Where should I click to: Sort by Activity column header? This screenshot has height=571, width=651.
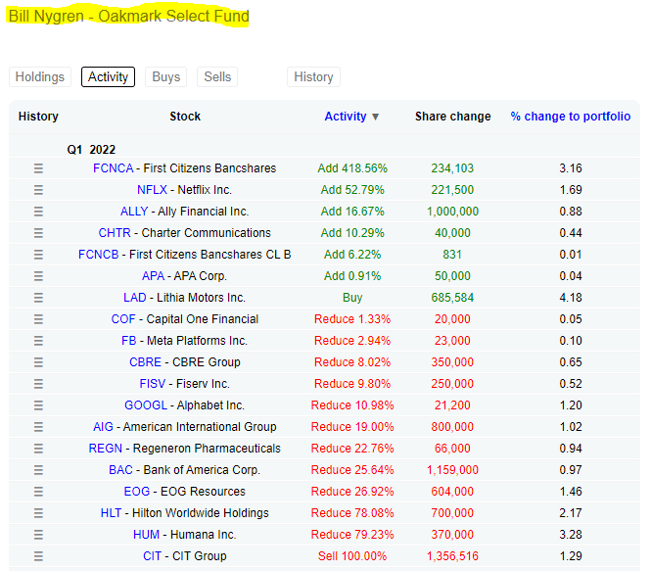(x=351, y=117)
